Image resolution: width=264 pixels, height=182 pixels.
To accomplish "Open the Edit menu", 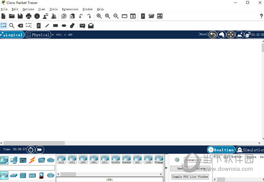I will point(15,9).
